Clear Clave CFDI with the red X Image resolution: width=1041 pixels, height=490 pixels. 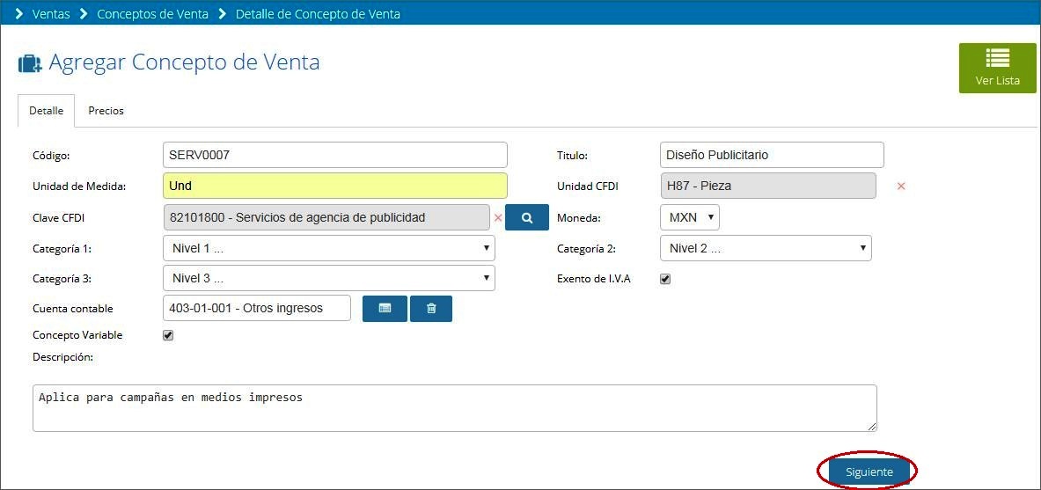click(x=498, y=217)
